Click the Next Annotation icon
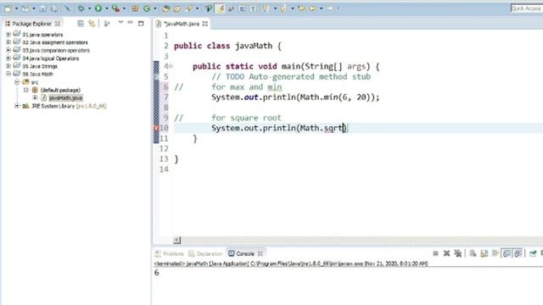The height and width of the screenshot is (305, 543). pos(266,8)
